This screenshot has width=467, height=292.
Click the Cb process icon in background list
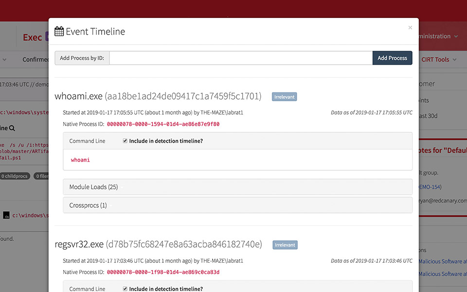(6, 215)
